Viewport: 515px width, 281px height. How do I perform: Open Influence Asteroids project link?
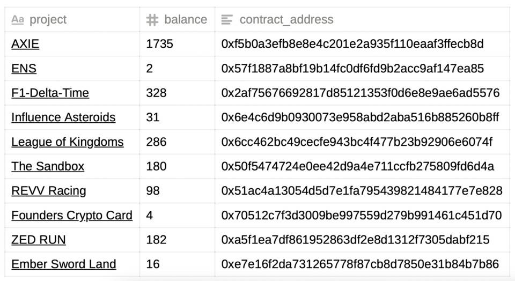(63, 117)
